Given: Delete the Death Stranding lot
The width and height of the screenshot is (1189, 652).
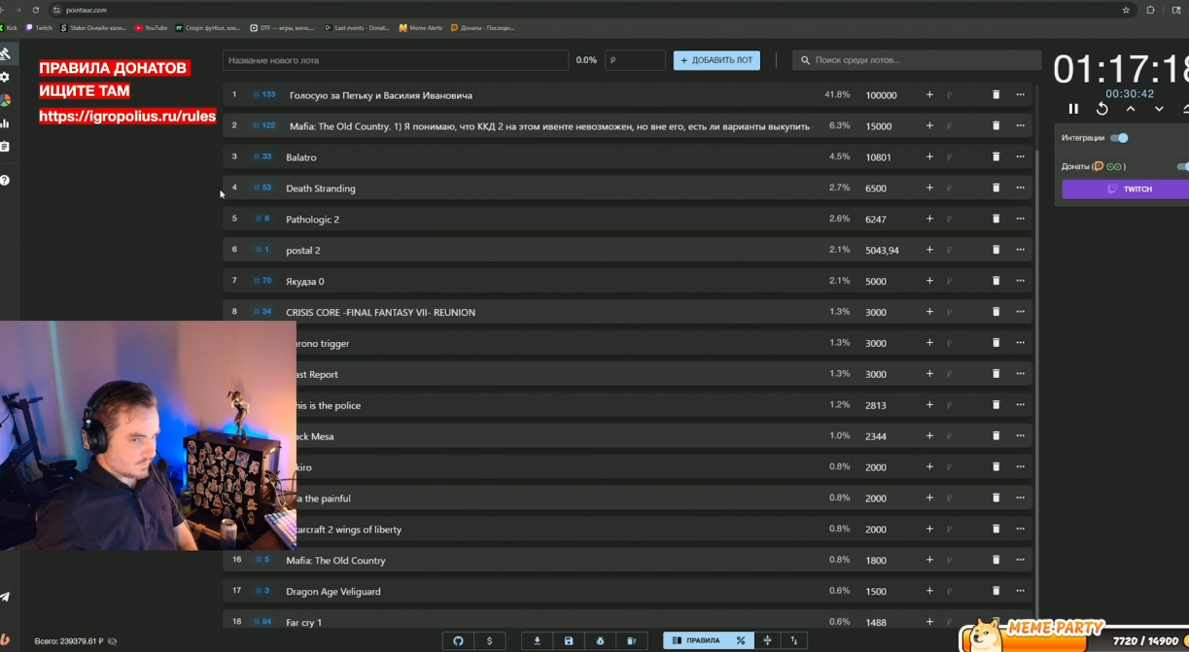Looking at the screenshot, I should click(x=996, y=188).
